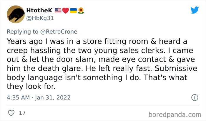This screenshot has height=121, width=206.
Task: Open the black cat profile avatar
Action: [16, 14]
